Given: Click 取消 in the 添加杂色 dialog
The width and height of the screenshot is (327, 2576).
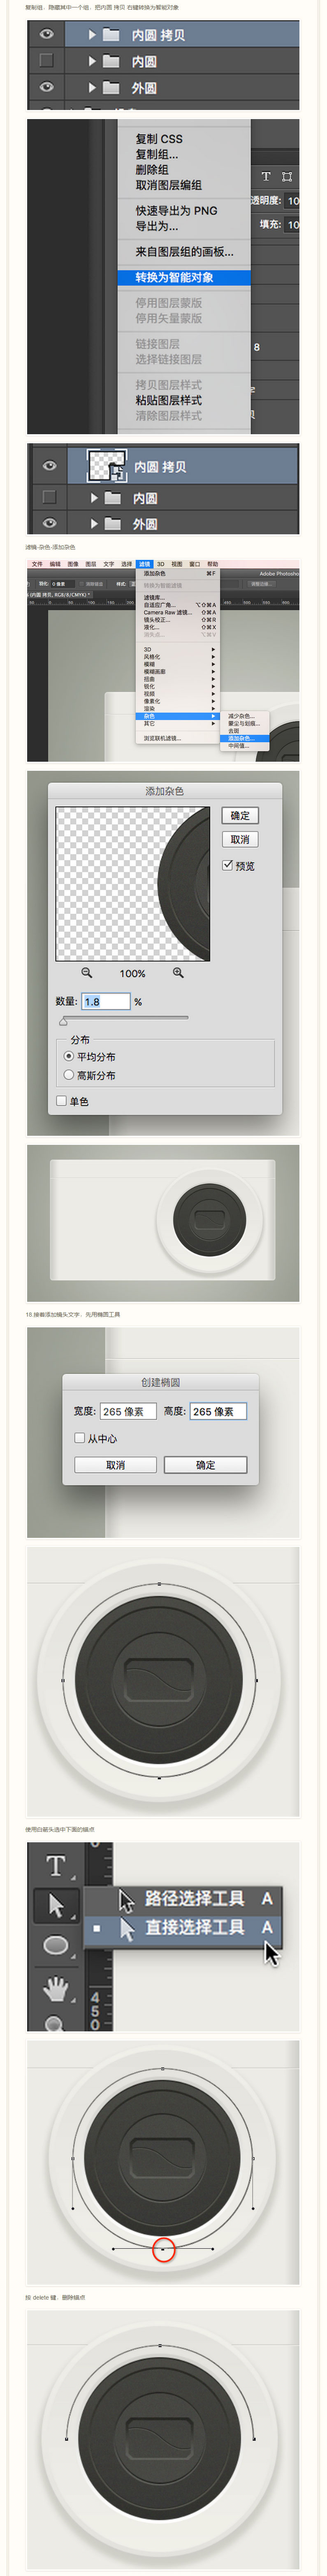Looking at the screenshot, I should coord(240,839).
